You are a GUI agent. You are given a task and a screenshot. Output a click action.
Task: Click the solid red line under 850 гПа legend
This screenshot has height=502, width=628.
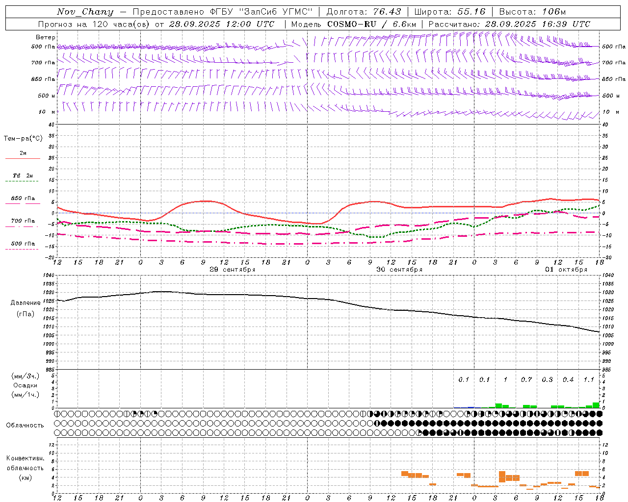23,203
